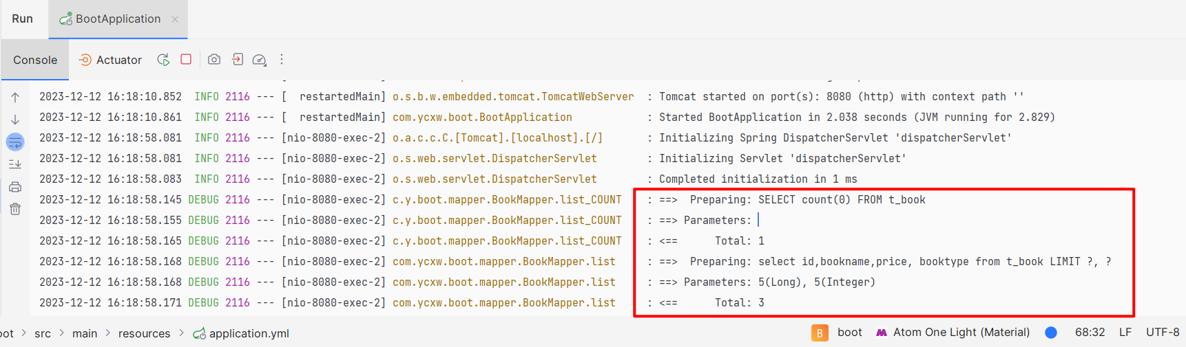The width and height of the screenshot is (1186, 347).
Task: Click the 68:32 line column indicator
Action: tap(1090, 332)
